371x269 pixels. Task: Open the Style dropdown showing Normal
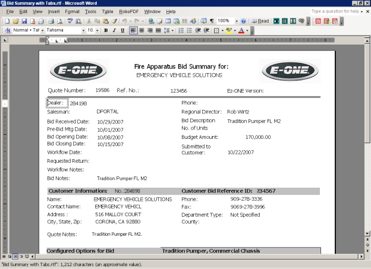tap(42, 30)
